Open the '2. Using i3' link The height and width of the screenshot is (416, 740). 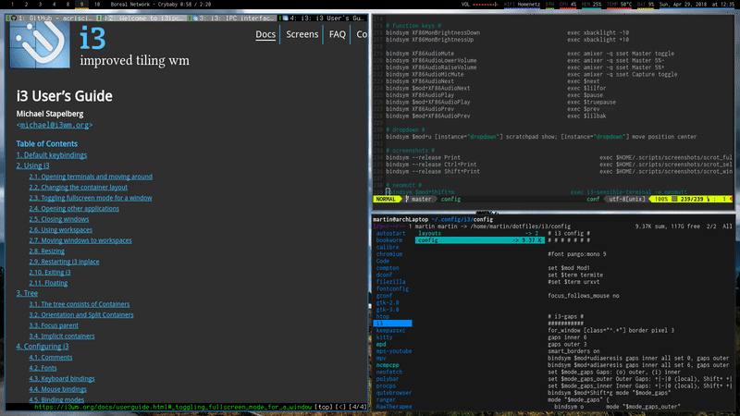tap(32, 165)
